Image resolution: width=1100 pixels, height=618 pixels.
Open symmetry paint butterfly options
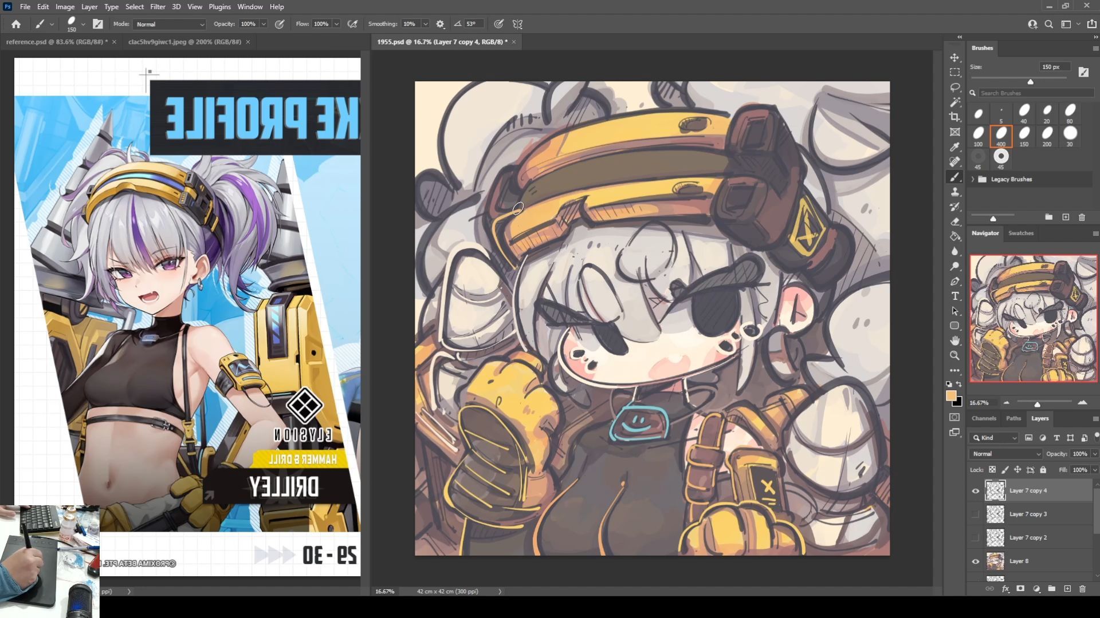(517, 24)
